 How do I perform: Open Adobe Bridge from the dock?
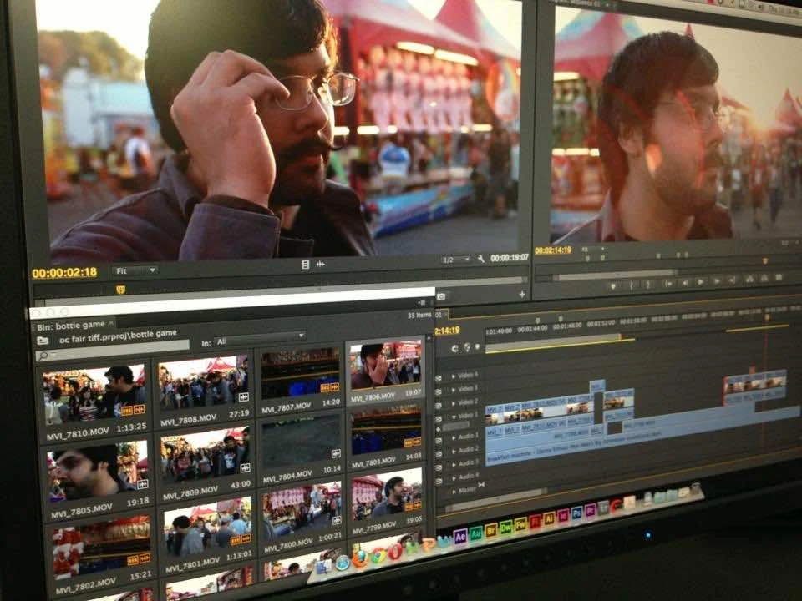491,530
